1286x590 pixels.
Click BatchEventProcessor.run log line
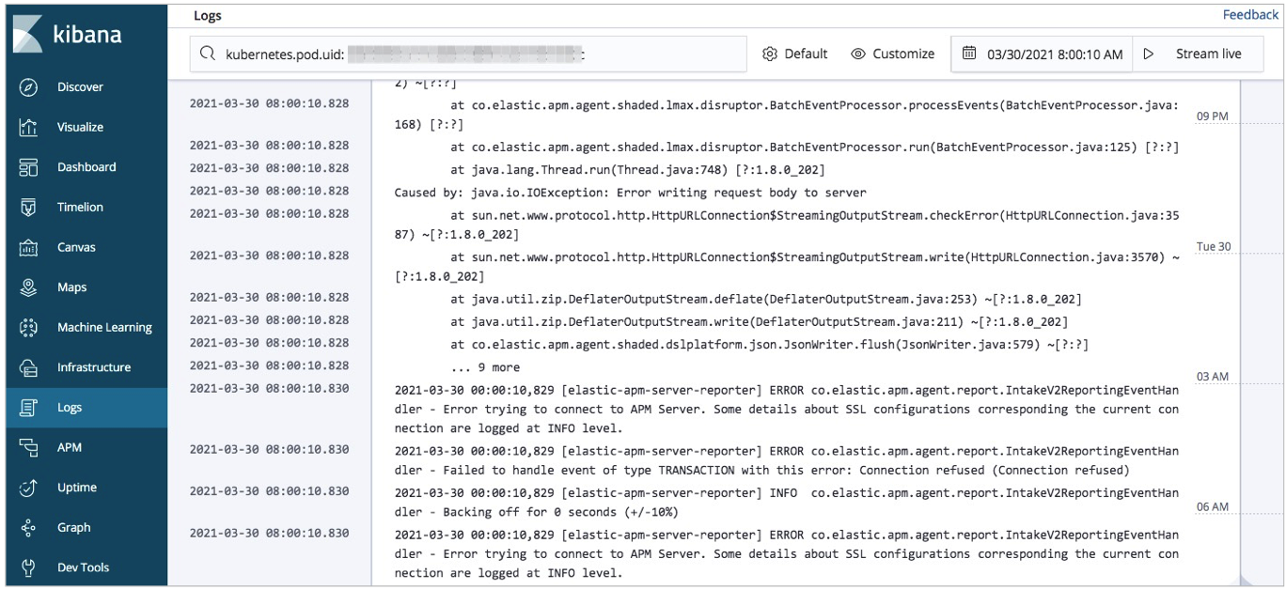[814, 147]
